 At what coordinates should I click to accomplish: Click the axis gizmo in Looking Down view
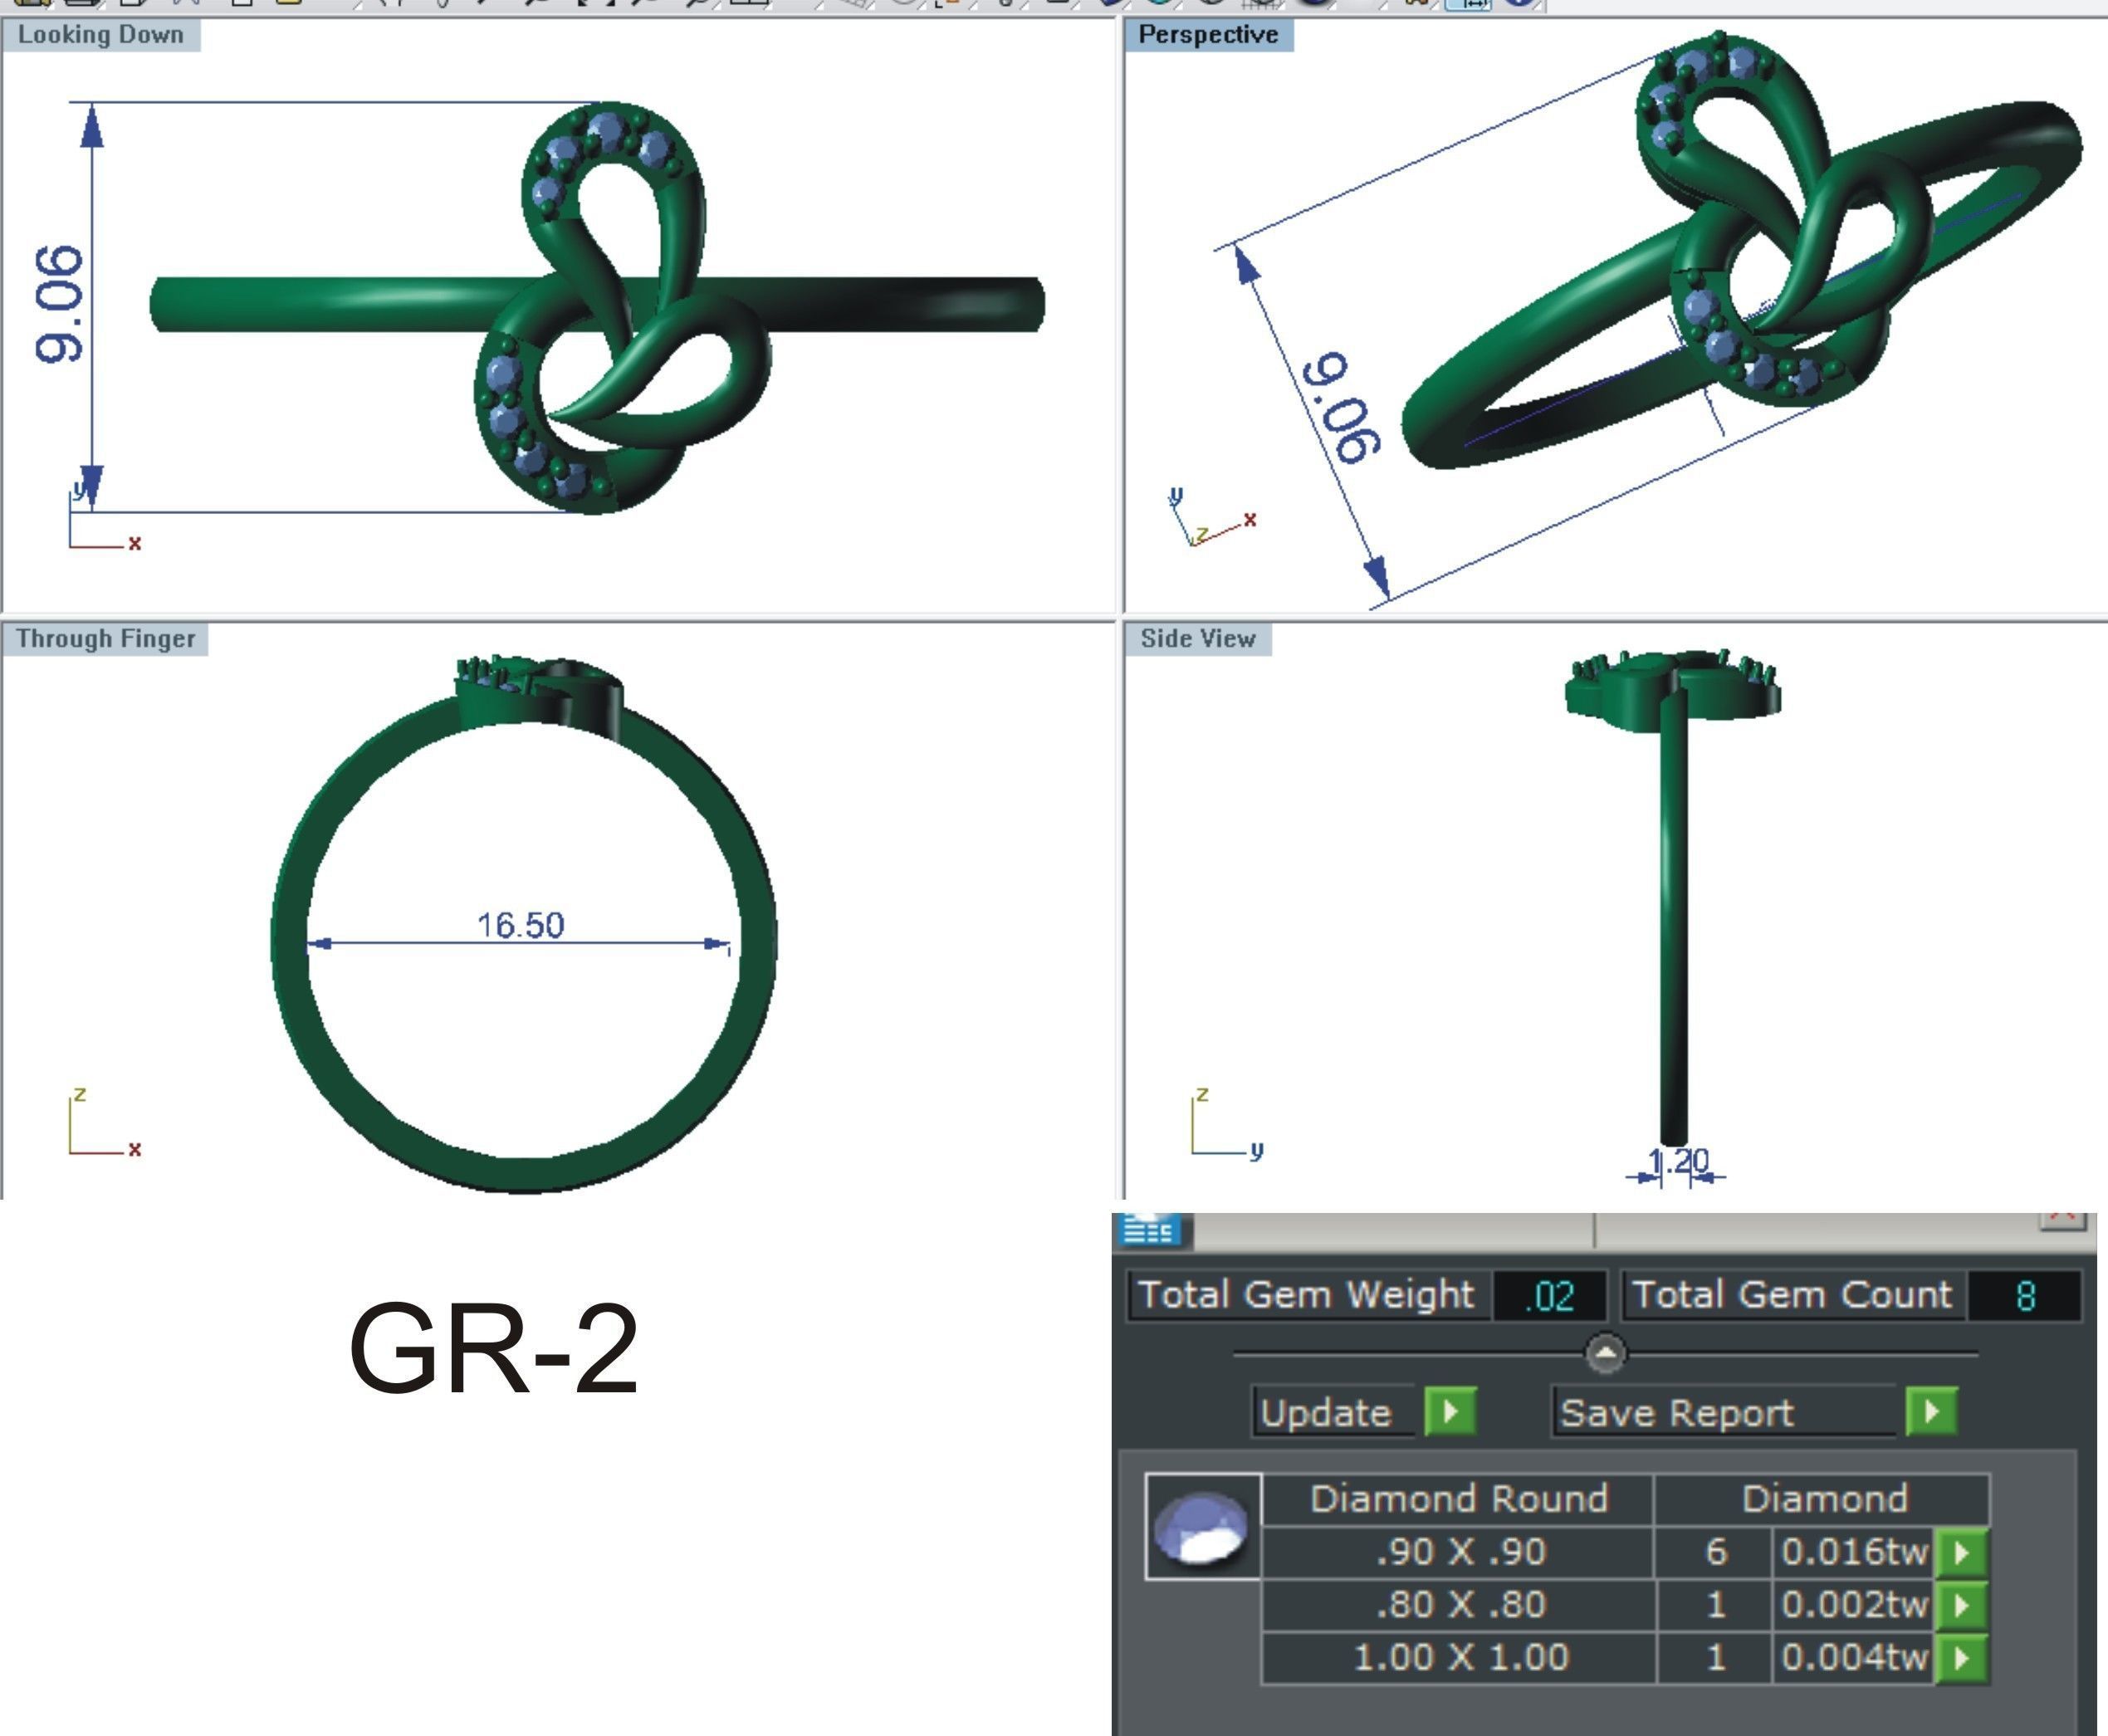(x=105, y=518)
